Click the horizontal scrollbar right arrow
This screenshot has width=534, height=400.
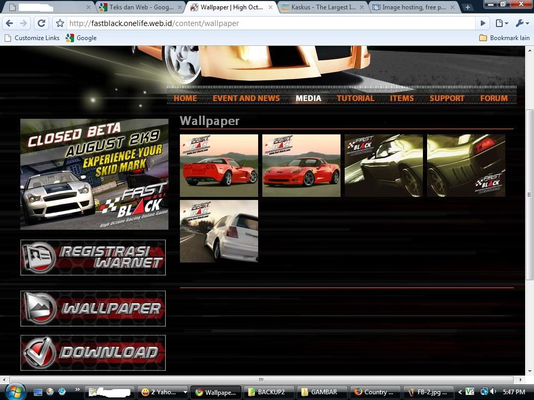(521, 379)
